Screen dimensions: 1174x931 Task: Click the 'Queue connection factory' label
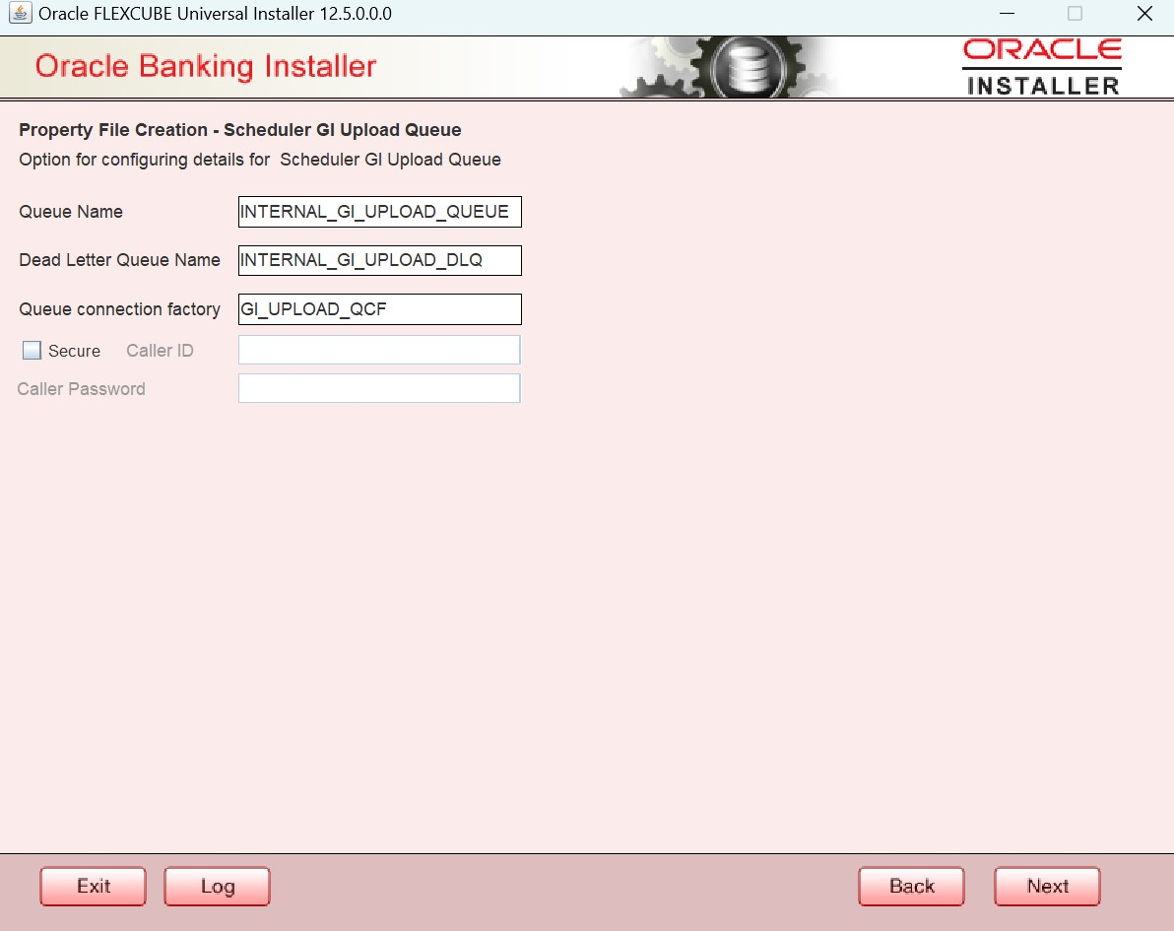point(120,309)
